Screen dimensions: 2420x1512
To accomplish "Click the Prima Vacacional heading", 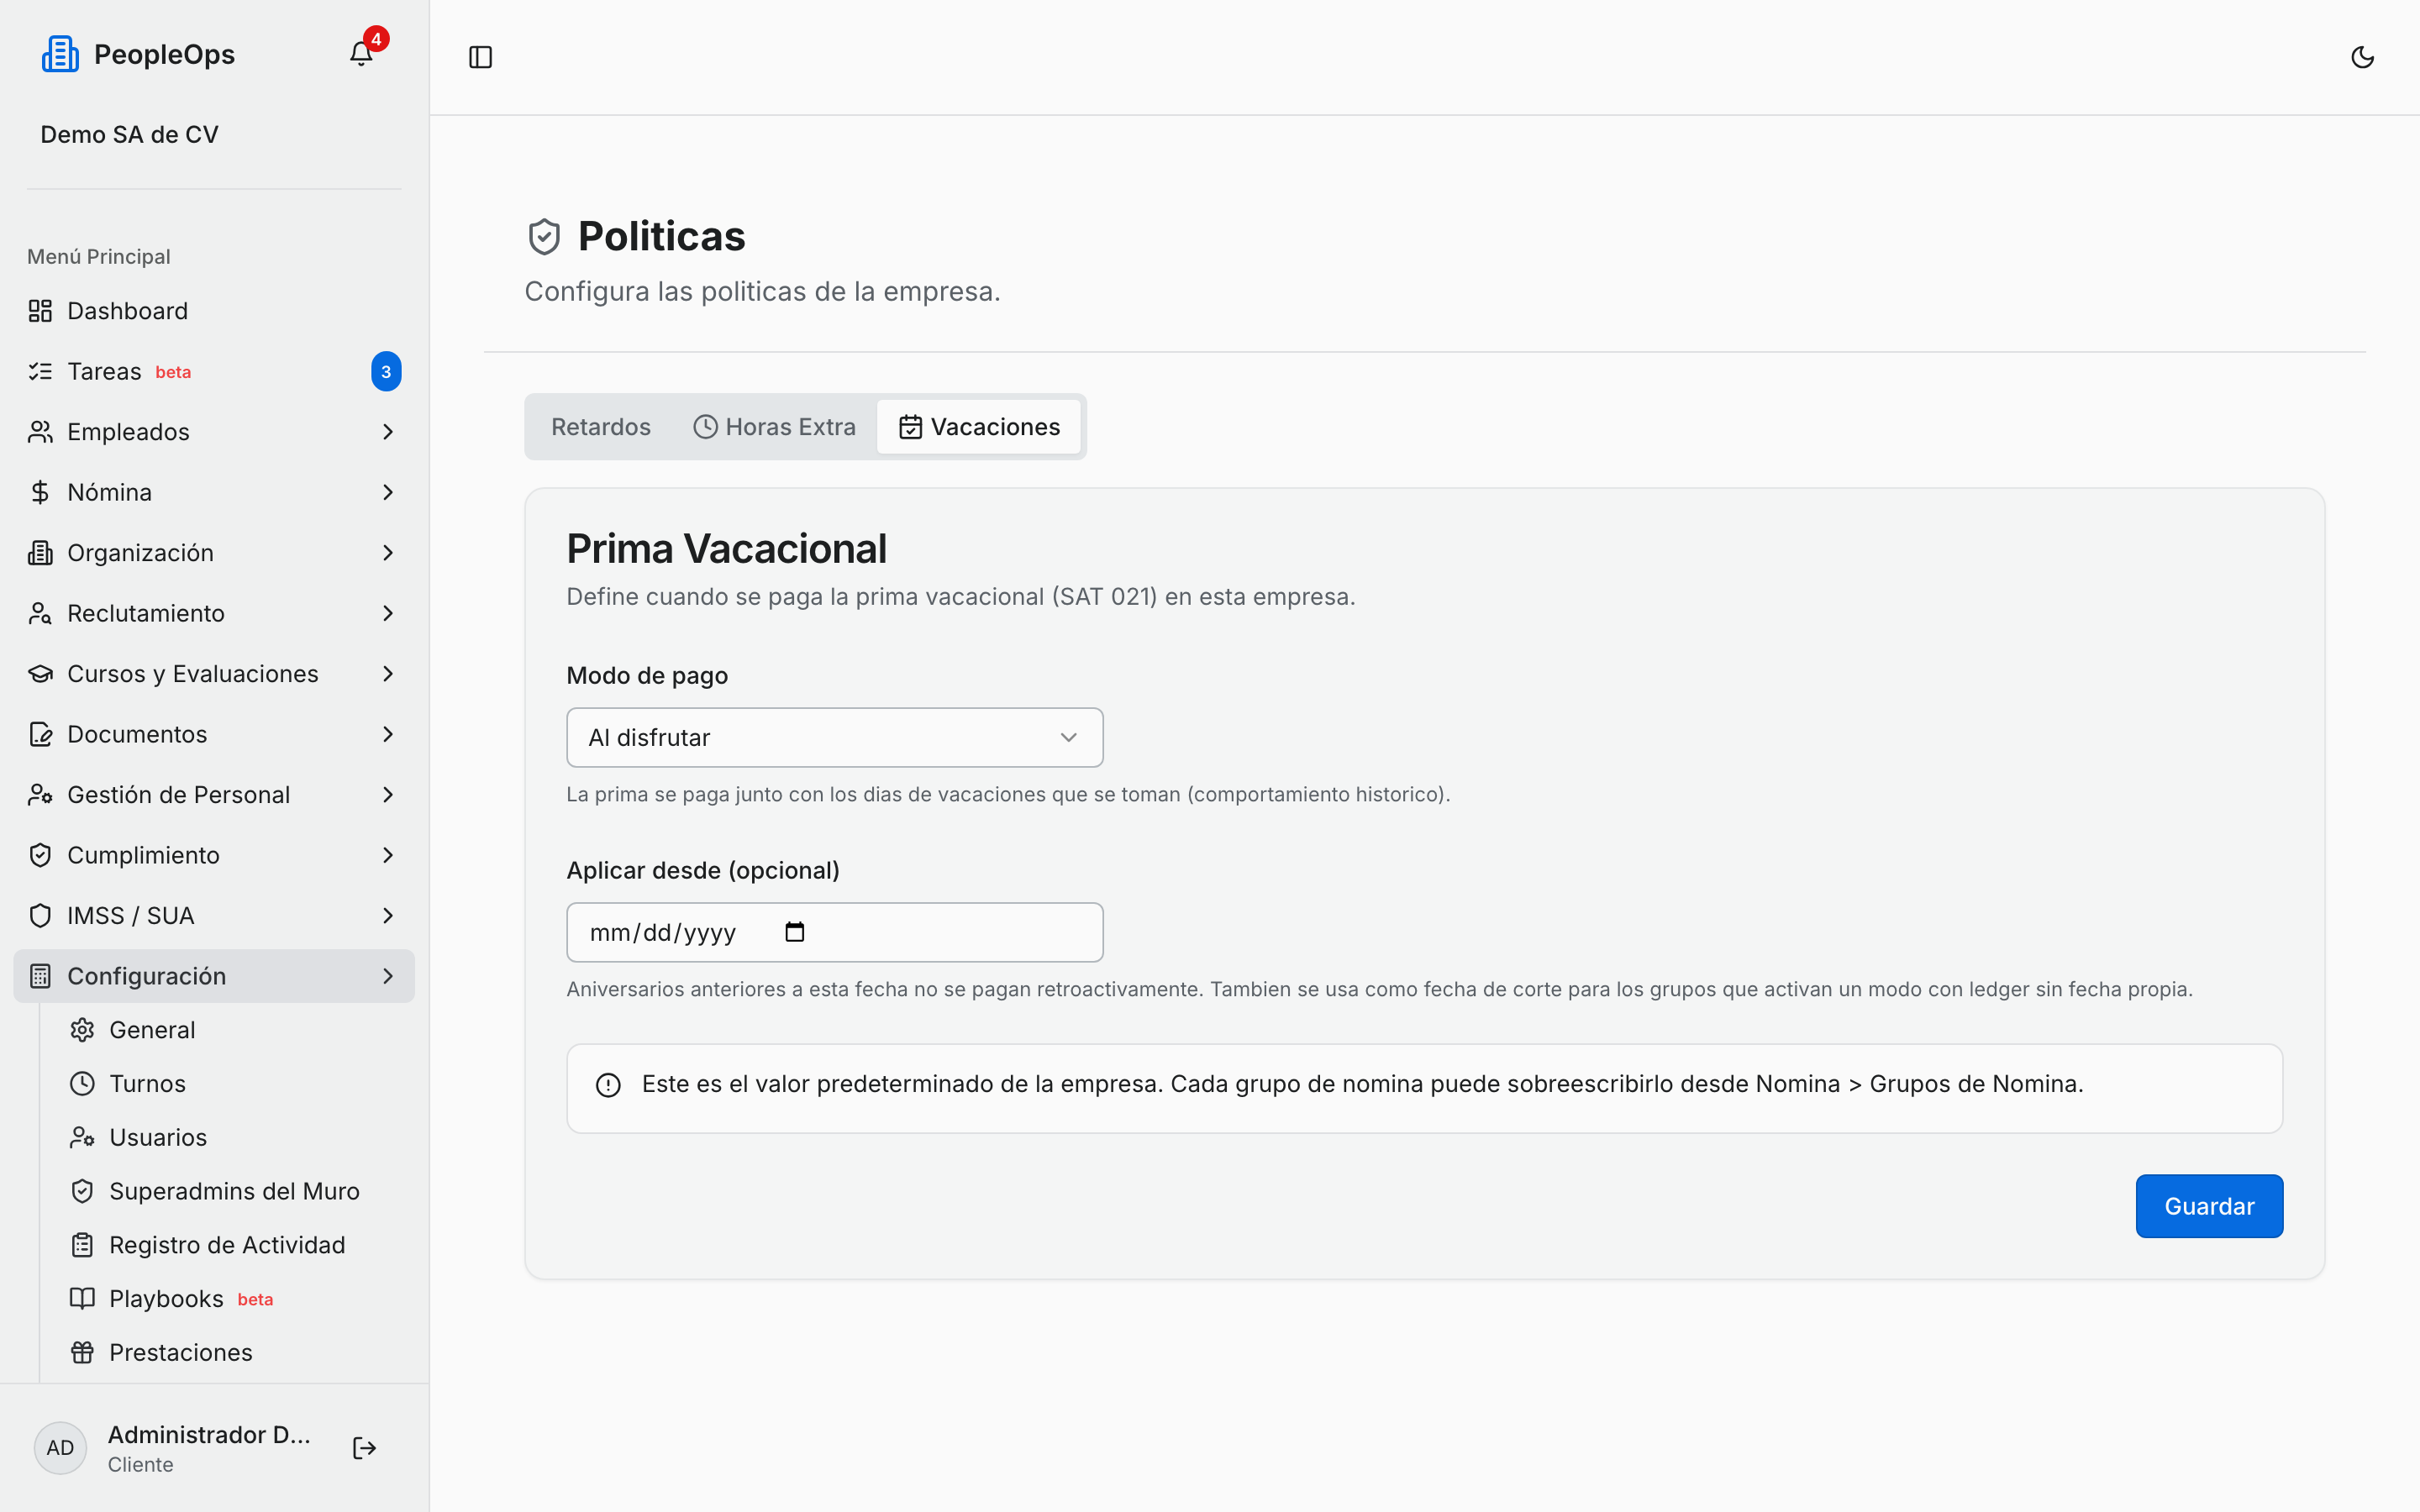I will 727,549.
